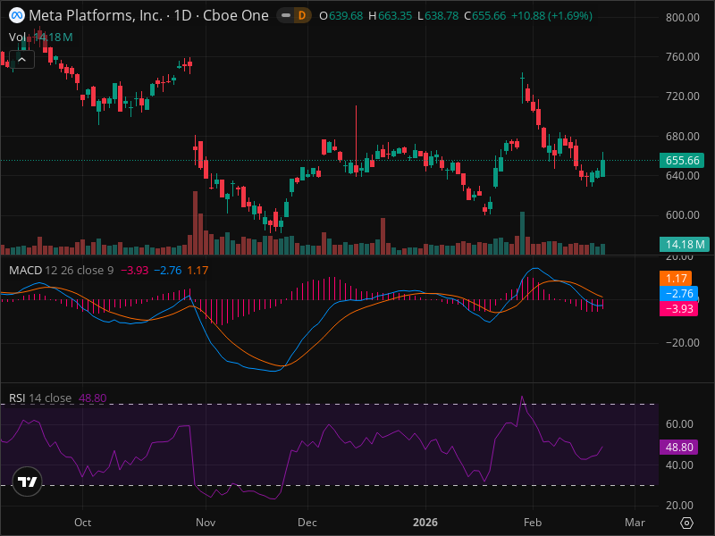Click the orange D data-delay badge
715x536 pixels.
pyautogui.click(x=302, y=16)
